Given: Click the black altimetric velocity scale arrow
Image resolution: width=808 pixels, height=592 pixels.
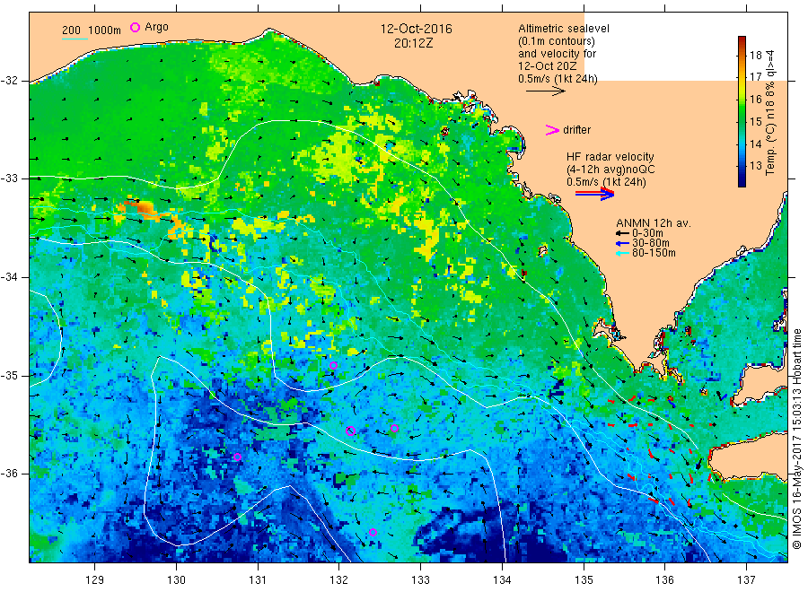Looking at the screenshot, I should pyautogui.click(x=545, y=91).
